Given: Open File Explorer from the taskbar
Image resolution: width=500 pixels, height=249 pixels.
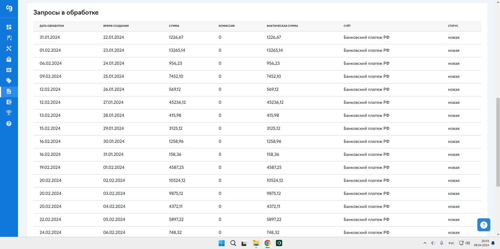Looking at the screenshot, I should 256,243.
